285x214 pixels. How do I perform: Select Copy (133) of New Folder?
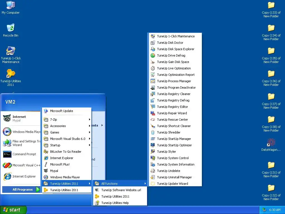[271, 9]
